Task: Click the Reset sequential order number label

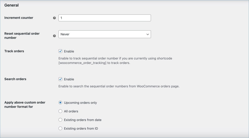Action: (x=22, y=36)
